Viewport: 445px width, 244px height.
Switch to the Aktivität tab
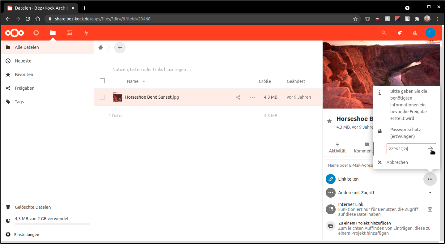point(337,148)
